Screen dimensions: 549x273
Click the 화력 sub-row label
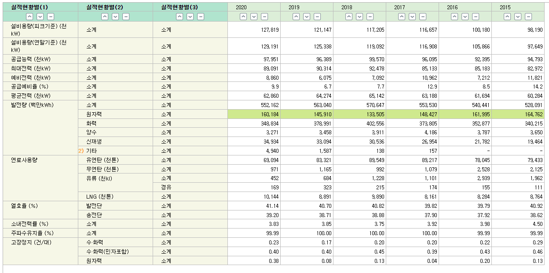[91, 123]
